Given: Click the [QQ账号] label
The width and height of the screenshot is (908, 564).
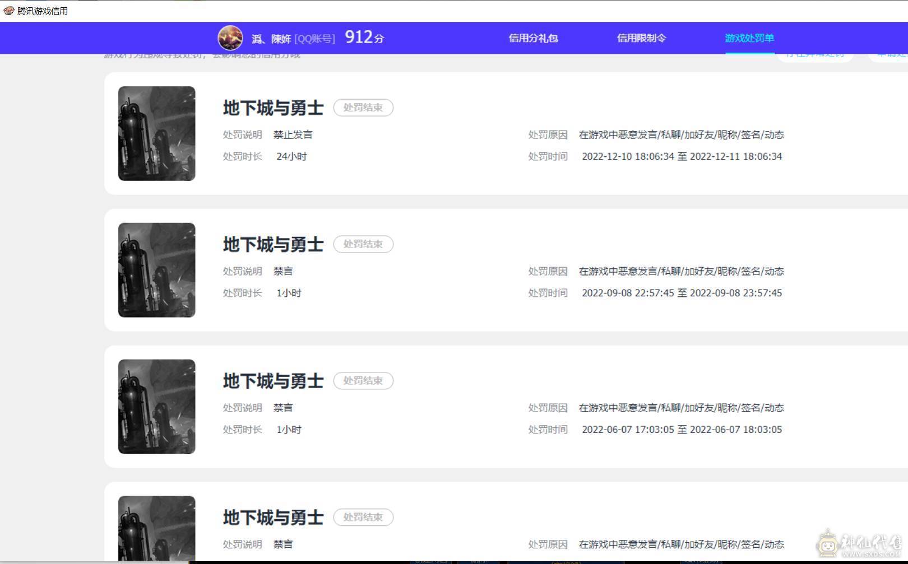Looking at the screenshot, I should pyautogui.click(x=314, y=39).
